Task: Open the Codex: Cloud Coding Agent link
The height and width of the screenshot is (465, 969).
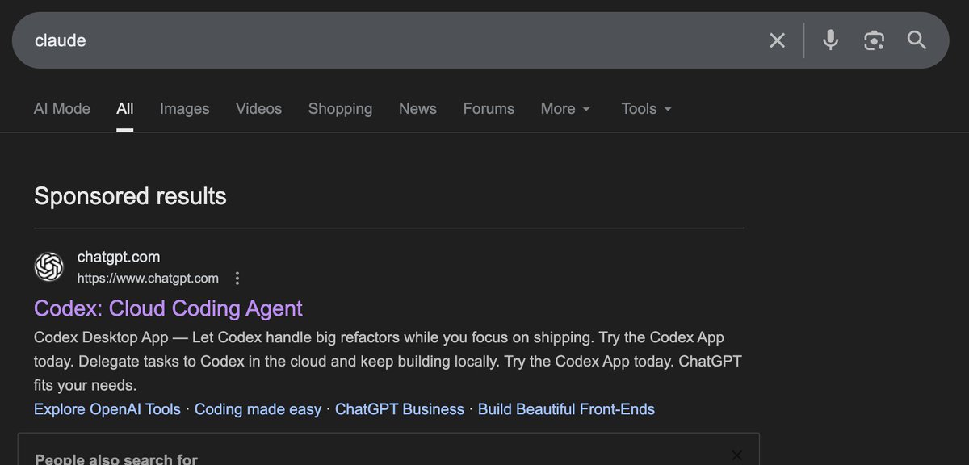Action: (x=168, y=308)
